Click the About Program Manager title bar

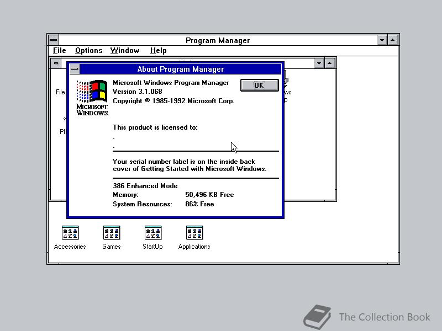point(181,69)
